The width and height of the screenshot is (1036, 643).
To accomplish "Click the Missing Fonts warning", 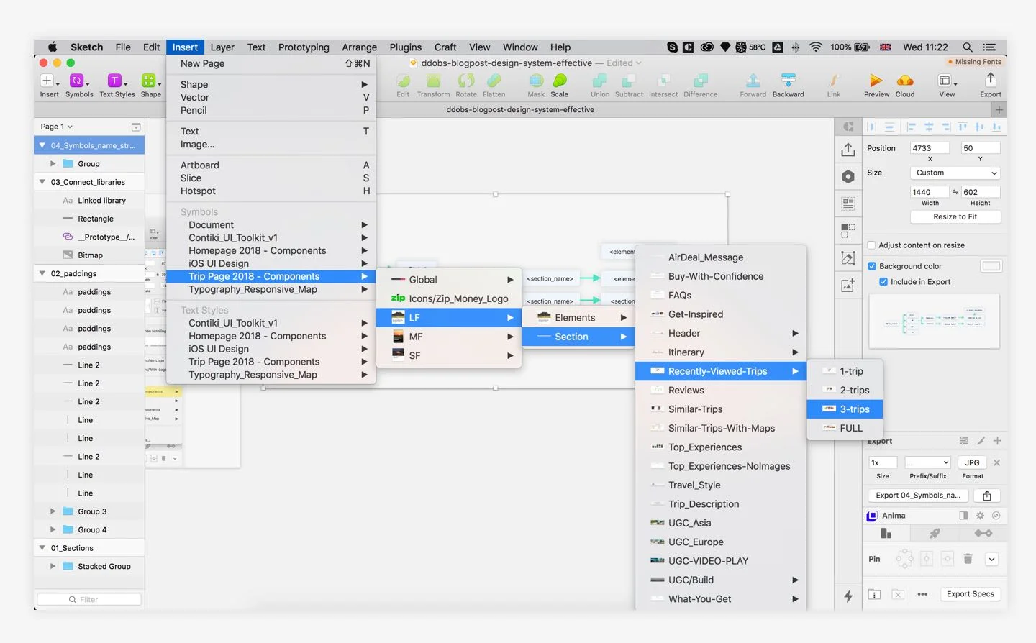I will pyautogui.click(x=975, y=62).
